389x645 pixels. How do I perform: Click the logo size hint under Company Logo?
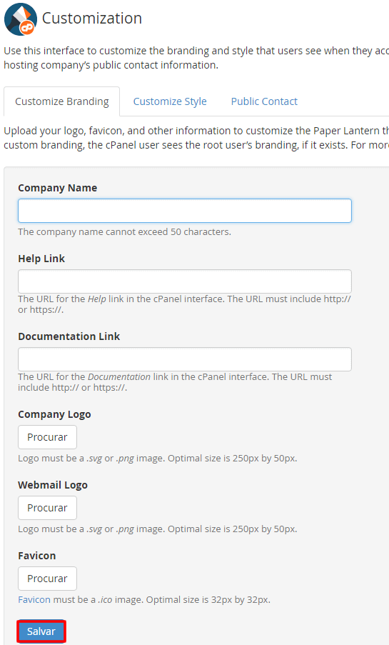pos(158,459)
